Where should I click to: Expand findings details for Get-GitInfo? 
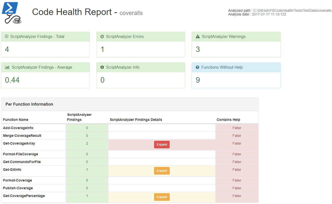(162, 171)
